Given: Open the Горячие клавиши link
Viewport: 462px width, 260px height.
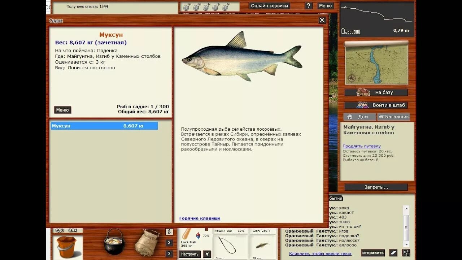Looking at the screenshot, I should click(200, 218).
